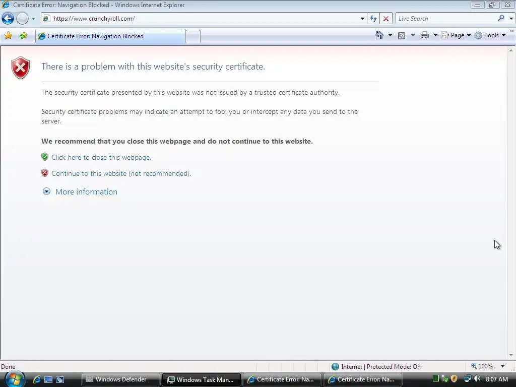This screenshot has width=516, height=387.
Task: Click the More information link text
Action: [86, 192]
